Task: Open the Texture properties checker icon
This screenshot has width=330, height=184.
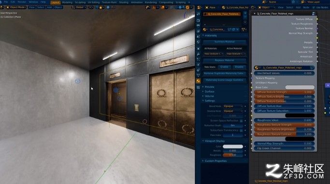Action: [x=198, y=88]
